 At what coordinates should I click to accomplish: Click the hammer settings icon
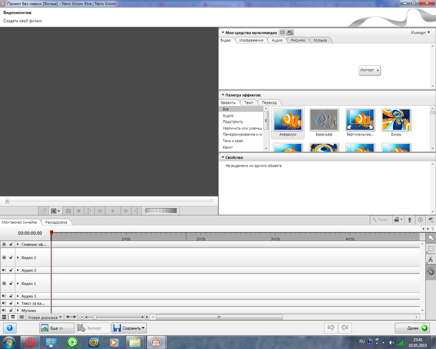pos(431,219)
